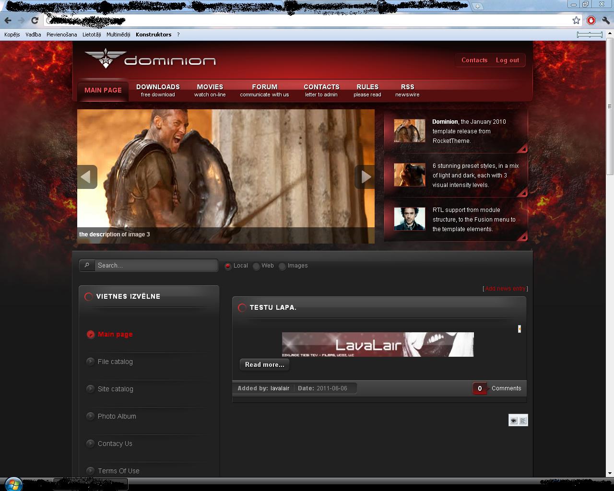Click the RTL support portrait thumbnail
The height and width of the screenshot is (491, 614).
(410, 219)
